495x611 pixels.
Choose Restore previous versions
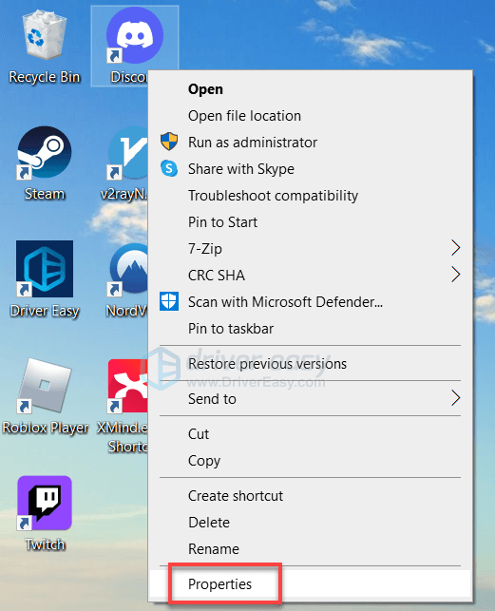point(311,364)
